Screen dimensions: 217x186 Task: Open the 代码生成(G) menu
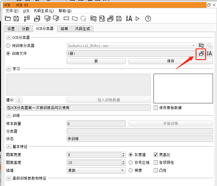[x=43, y=11]
